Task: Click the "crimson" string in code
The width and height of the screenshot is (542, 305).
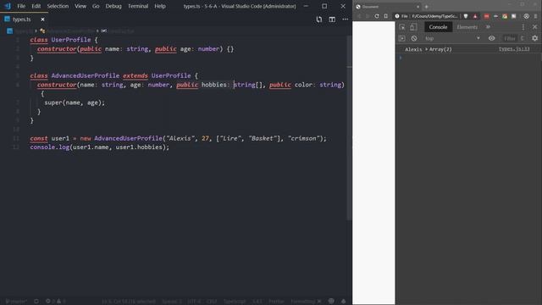Action: click(303, 138)
